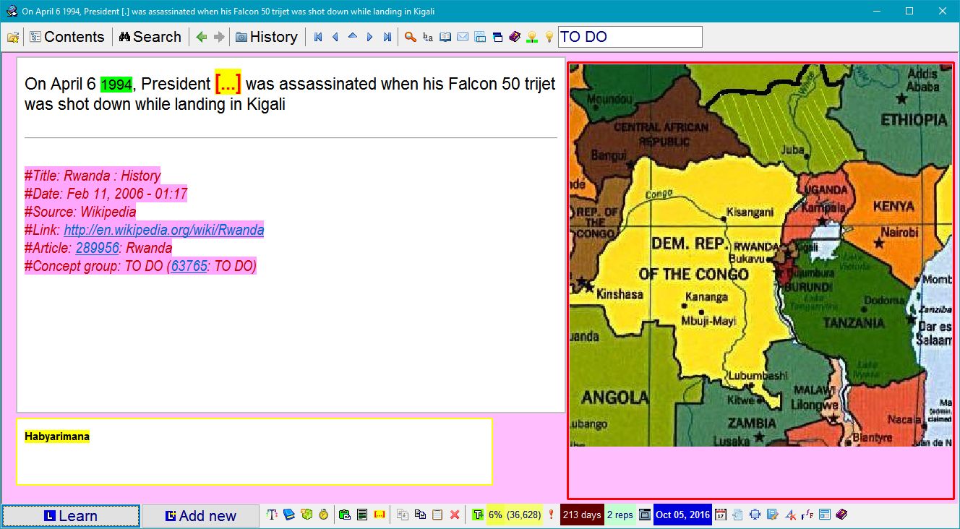This screenshot has width=960, height=529.
Task: Open concept group 63765 link
Action: [x=189, y=267]
